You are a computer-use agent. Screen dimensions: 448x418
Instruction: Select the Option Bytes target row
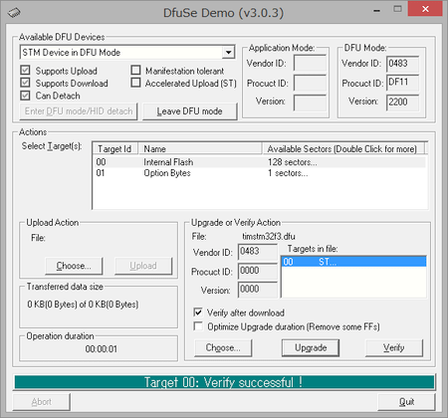pos(260,173)
